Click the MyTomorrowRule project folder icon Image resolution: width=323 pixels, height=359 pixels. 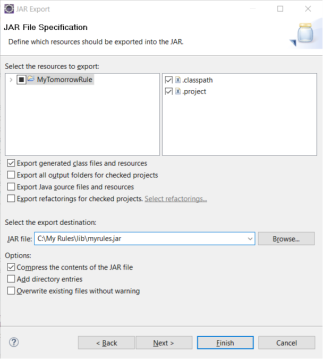point(31,80)
